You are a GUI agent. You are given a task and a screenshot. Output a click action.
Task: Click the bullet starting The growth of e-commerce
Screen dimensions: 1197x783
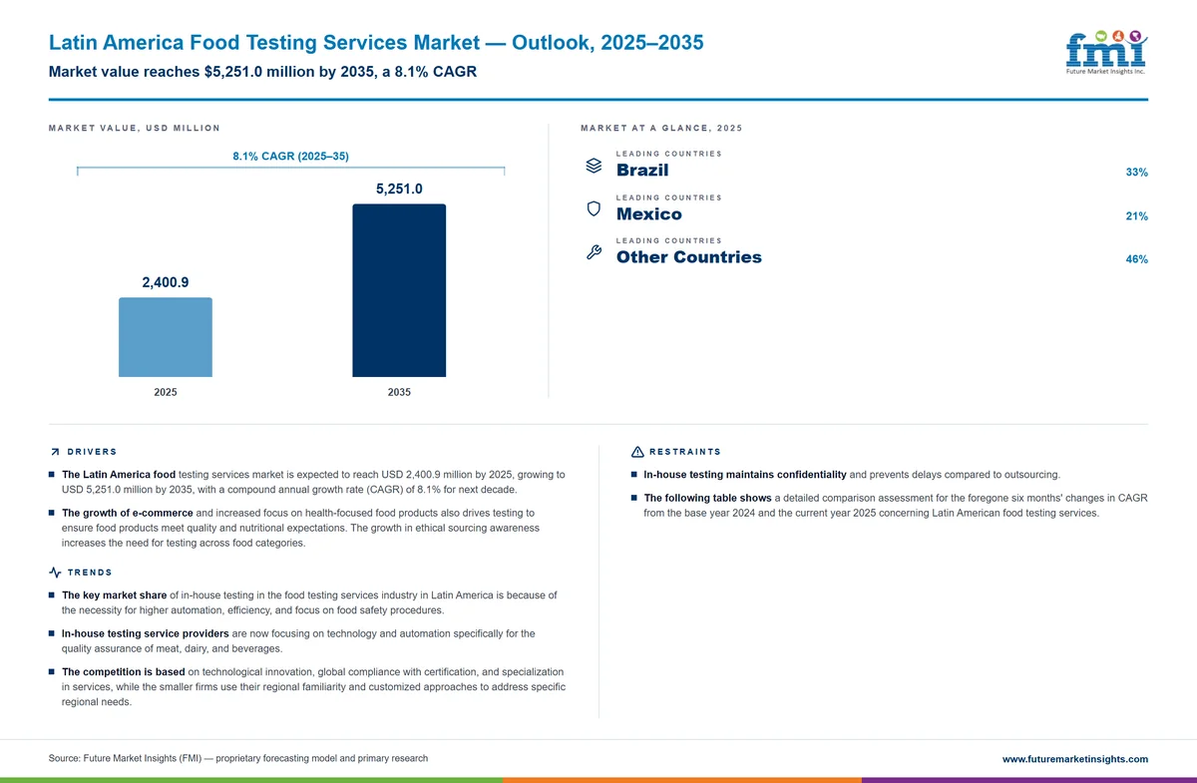tap(300, 528)
